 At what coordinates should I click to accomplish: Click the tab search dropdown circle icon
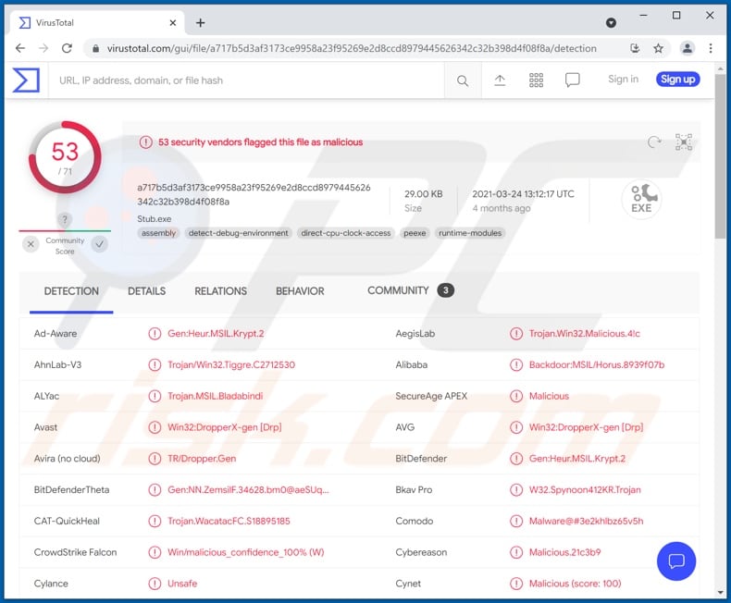(612, 23)
